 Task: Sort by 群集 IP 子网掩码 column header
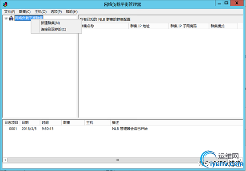[189, 26]
